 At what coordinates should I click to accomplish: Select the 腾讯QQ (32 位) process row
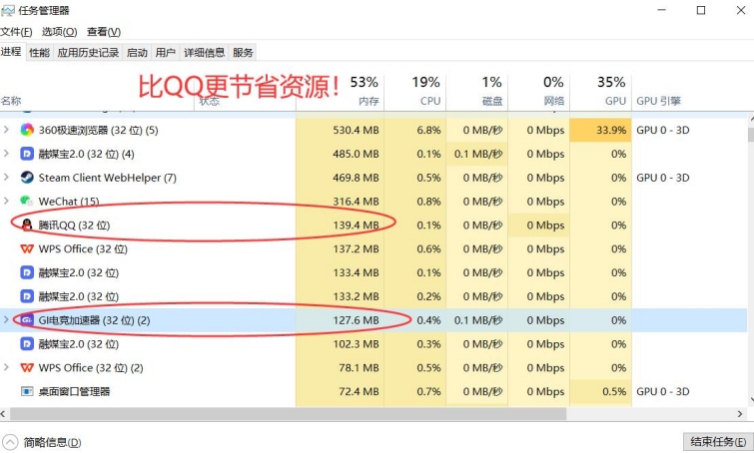coord(374,225)
